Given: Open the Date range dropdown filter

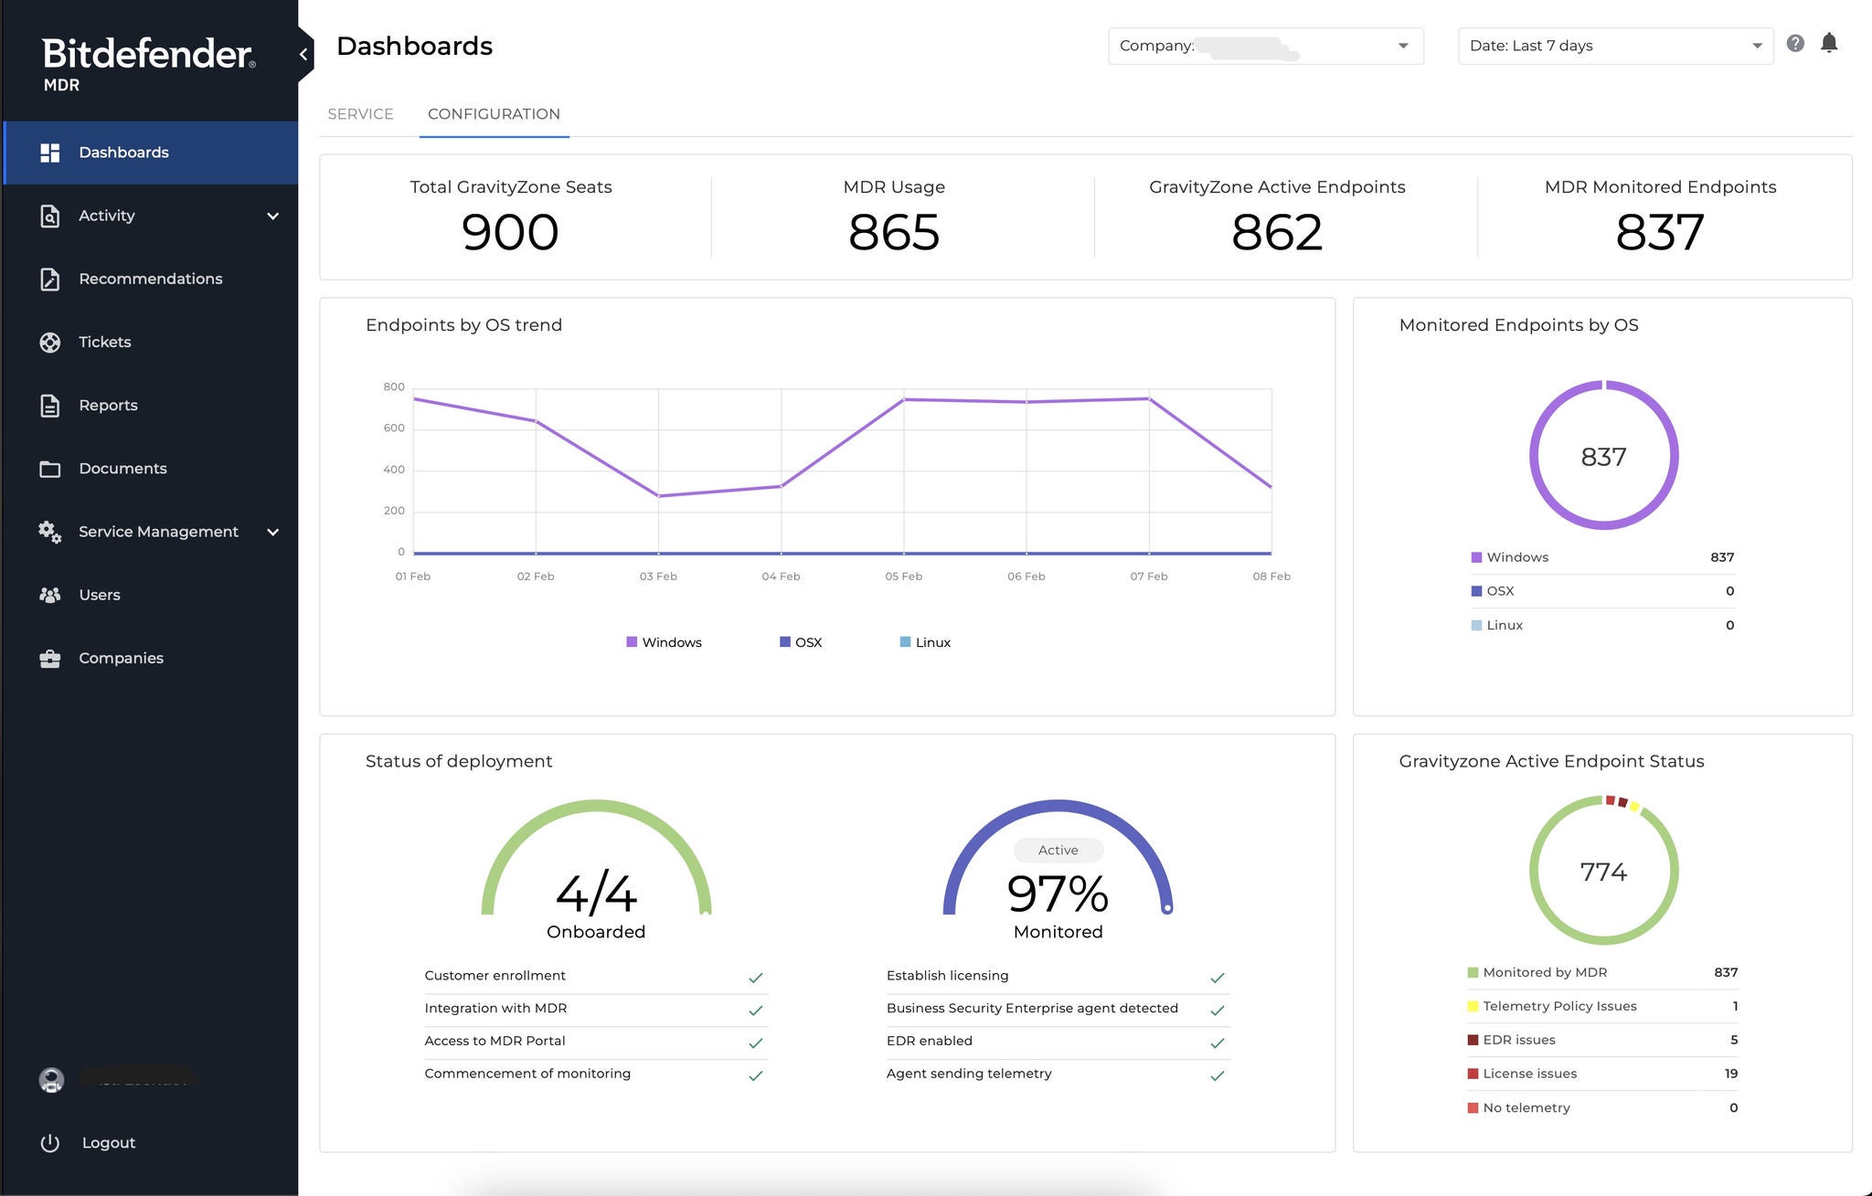Looking at the screenshot, I should pyautogui.click(x=1611, y=45).
